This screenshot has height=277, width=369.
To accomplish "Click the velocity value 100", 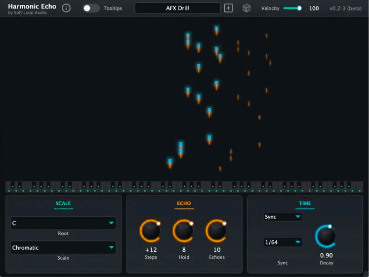I will click(314, 8).
